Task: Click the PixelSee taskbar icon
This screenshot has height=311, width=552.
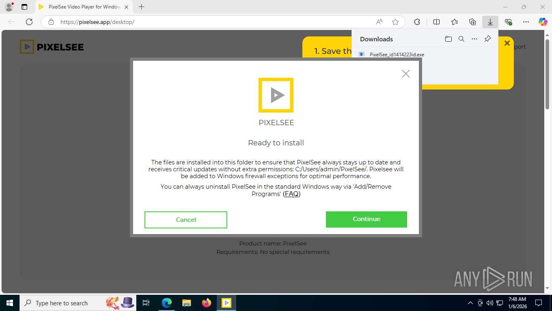Action: tap(226, 303)
